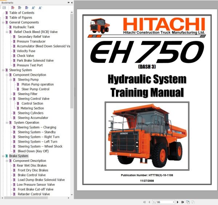Increase bookmark font size with A+
The width and height of the screenshot is (218, 205).
33,8
